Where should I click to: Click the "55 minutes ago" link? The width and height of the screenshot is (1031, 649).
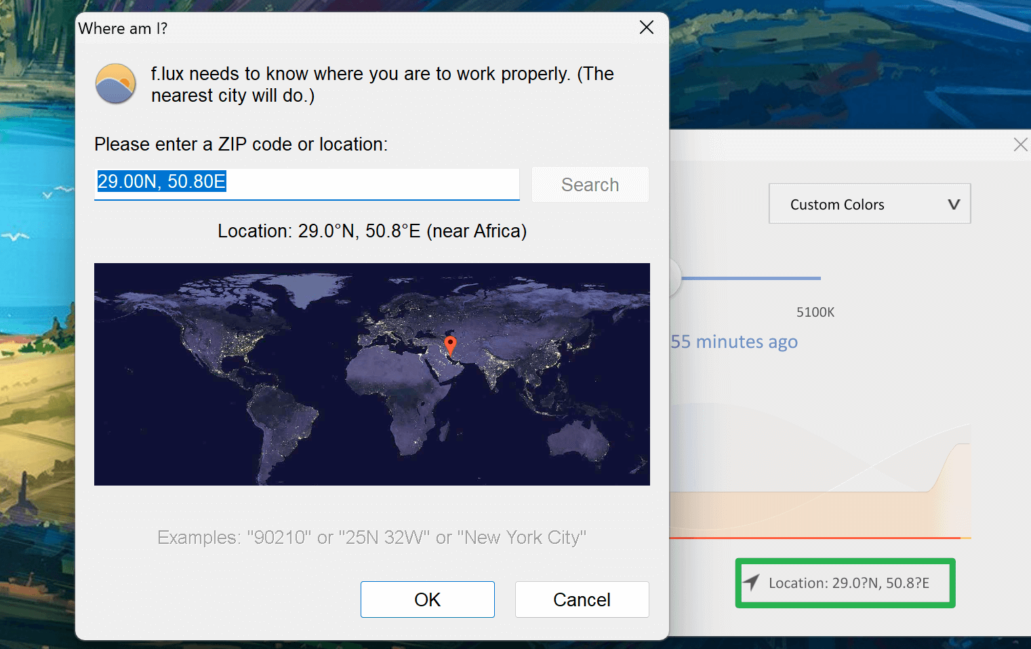[x=734, y=342]
